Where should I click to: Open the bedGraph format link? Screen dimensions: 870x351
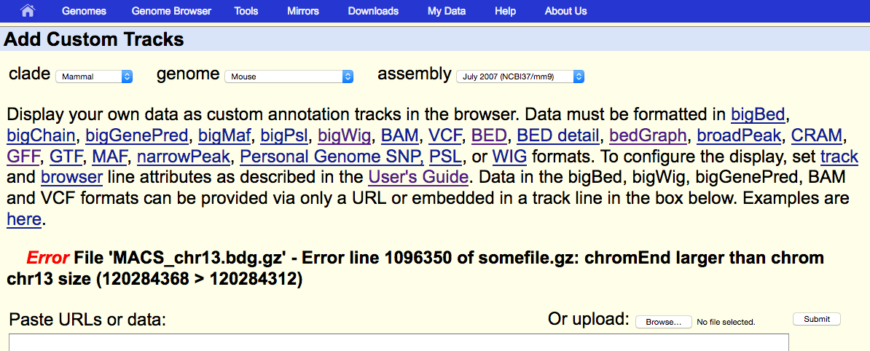click(648, 135)
